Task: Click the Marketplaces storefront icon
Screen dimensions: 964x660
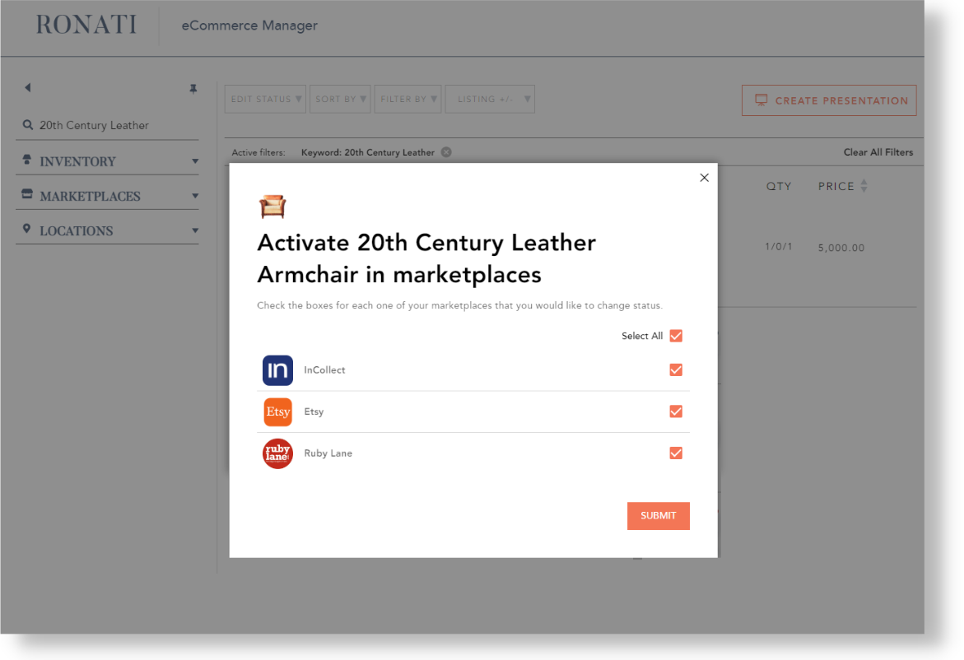Action: point(26,194)
